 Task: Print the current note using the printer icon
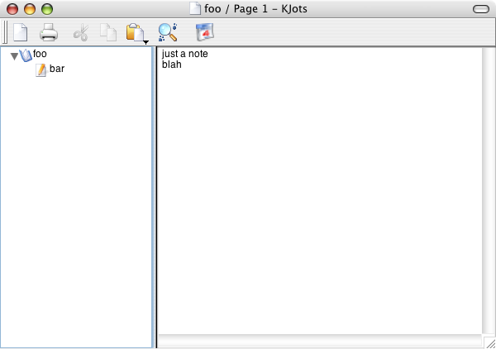click(49, 32)
